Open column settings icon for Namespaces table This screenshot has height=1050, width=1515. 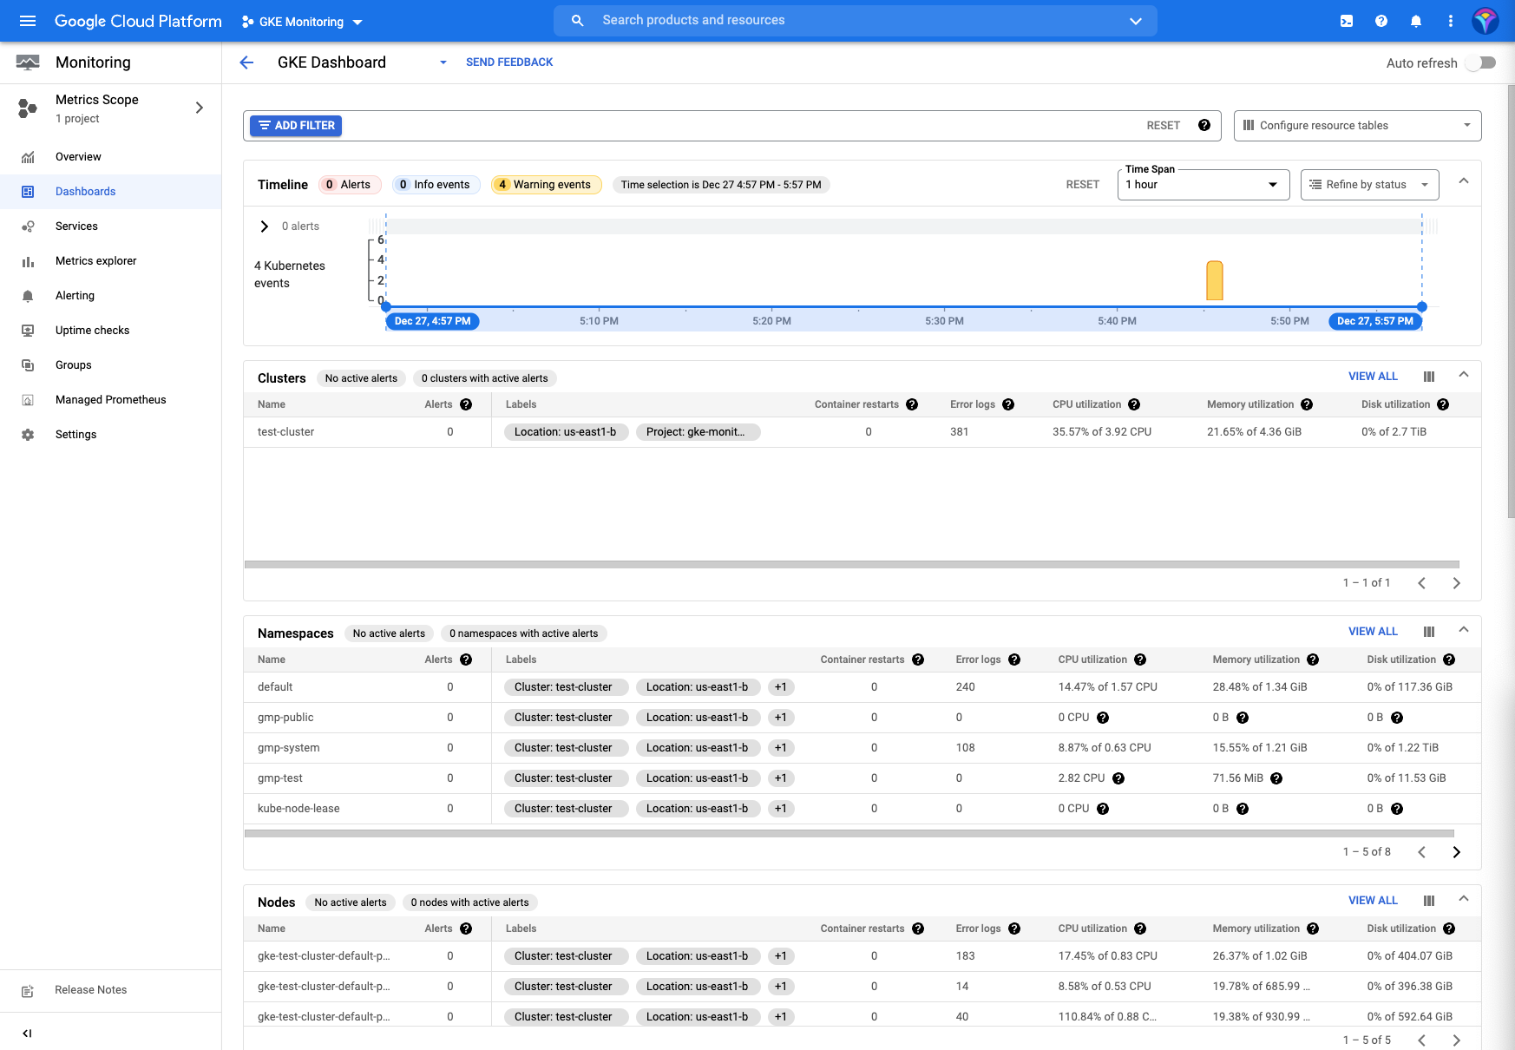pyautogui.click(x=1429, y=632)
